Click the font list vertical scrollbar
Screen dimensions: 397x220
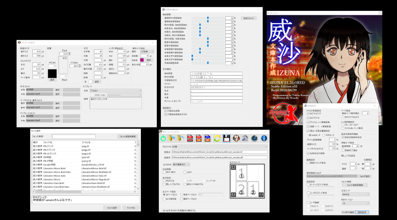click(138, 165)
